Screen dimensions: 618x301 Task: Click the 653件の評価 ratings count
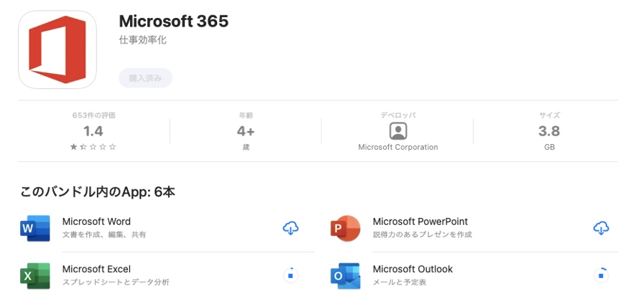pos(94,115)
